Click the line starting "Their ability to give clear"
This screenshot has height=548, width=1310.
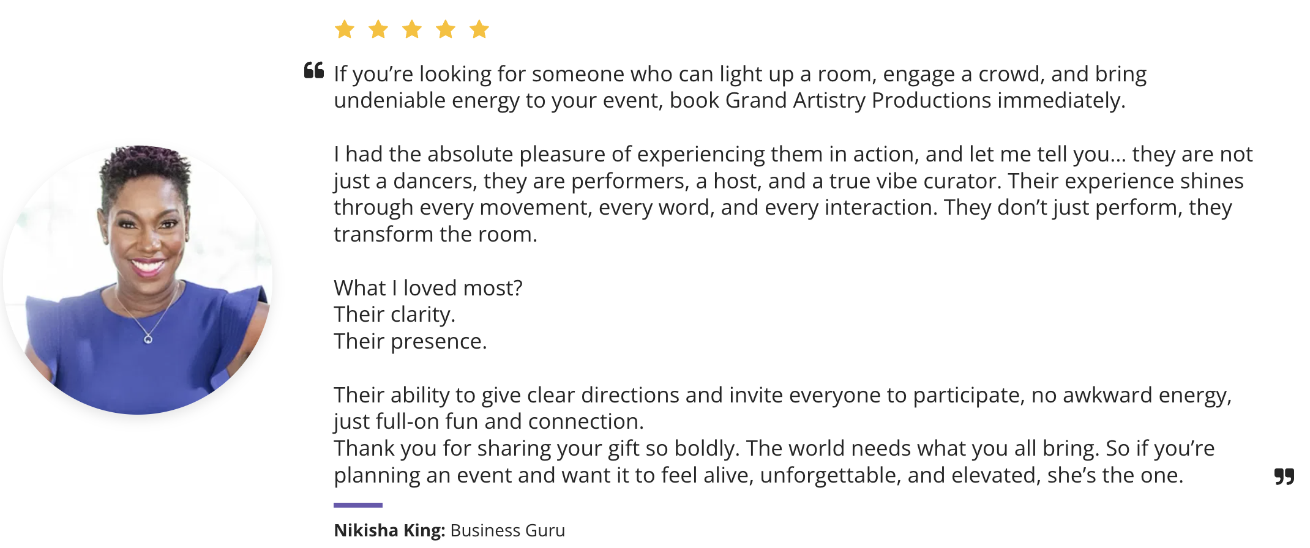pyautogui.click(x=782, y=395)
